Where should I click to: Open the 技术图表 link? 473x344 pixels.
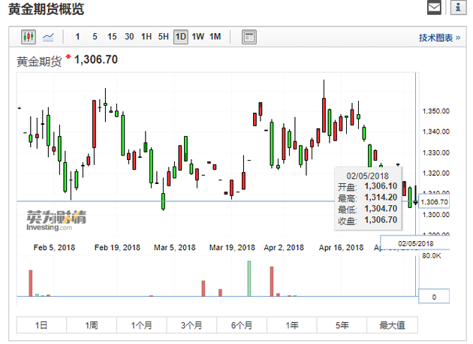pos(439,38)
